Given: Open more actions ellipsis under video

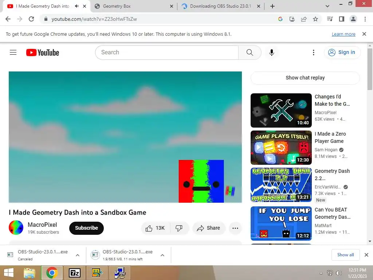Looking at the screenshot, I should (x=235, y=228).
